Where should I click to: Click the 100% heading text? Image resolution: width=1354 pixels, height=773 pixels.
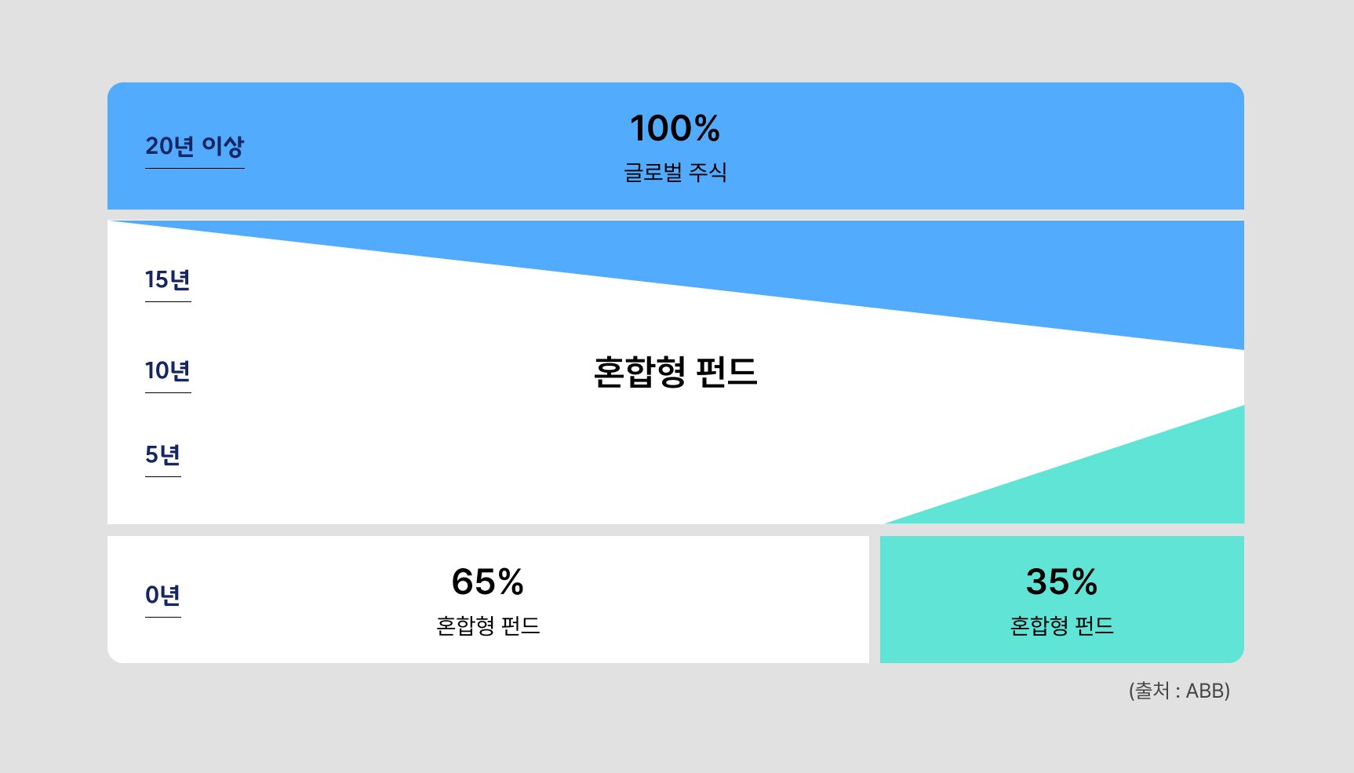coord(675,129)
